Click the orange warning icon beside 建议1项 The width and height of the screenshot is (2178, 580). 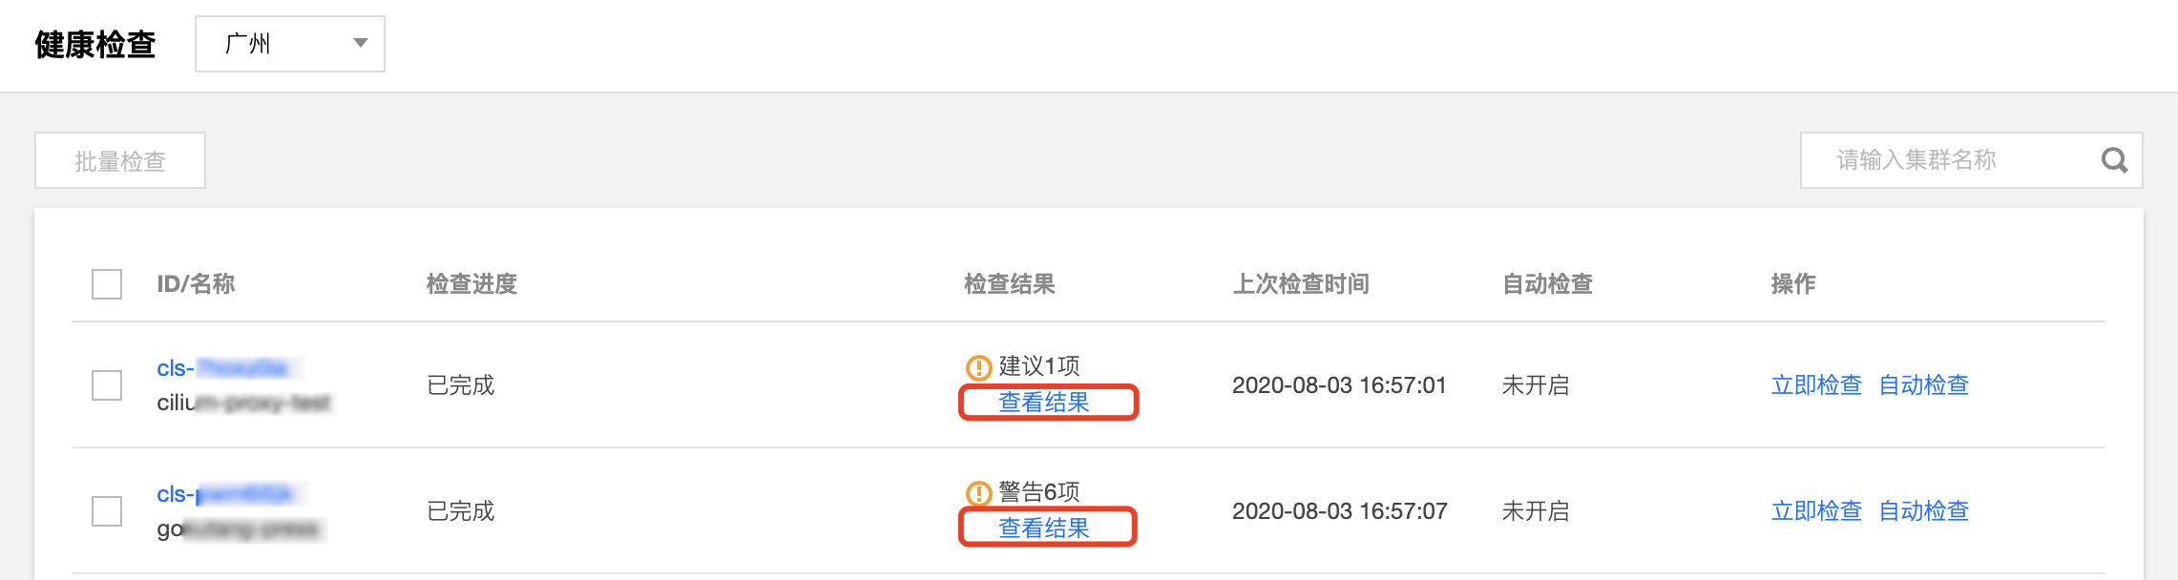(979, 367)
